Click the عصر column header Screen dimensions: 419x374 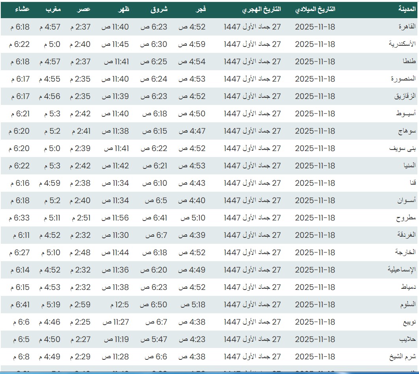(x=83, y=9)
